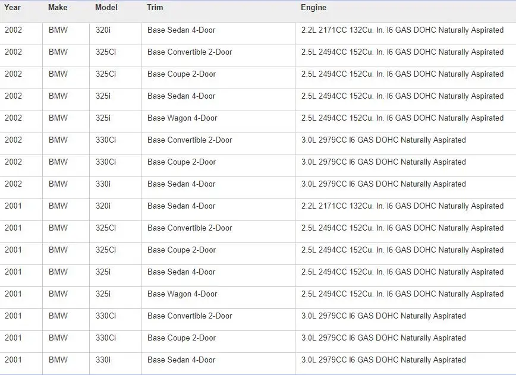Click 2.2L 2171CC engine in the 2002 row

[x=402, y=30]
